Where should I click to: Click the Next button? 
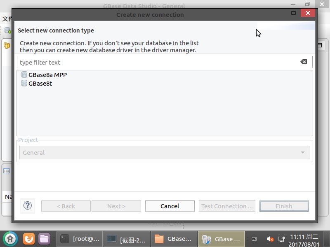pos(116,206)
